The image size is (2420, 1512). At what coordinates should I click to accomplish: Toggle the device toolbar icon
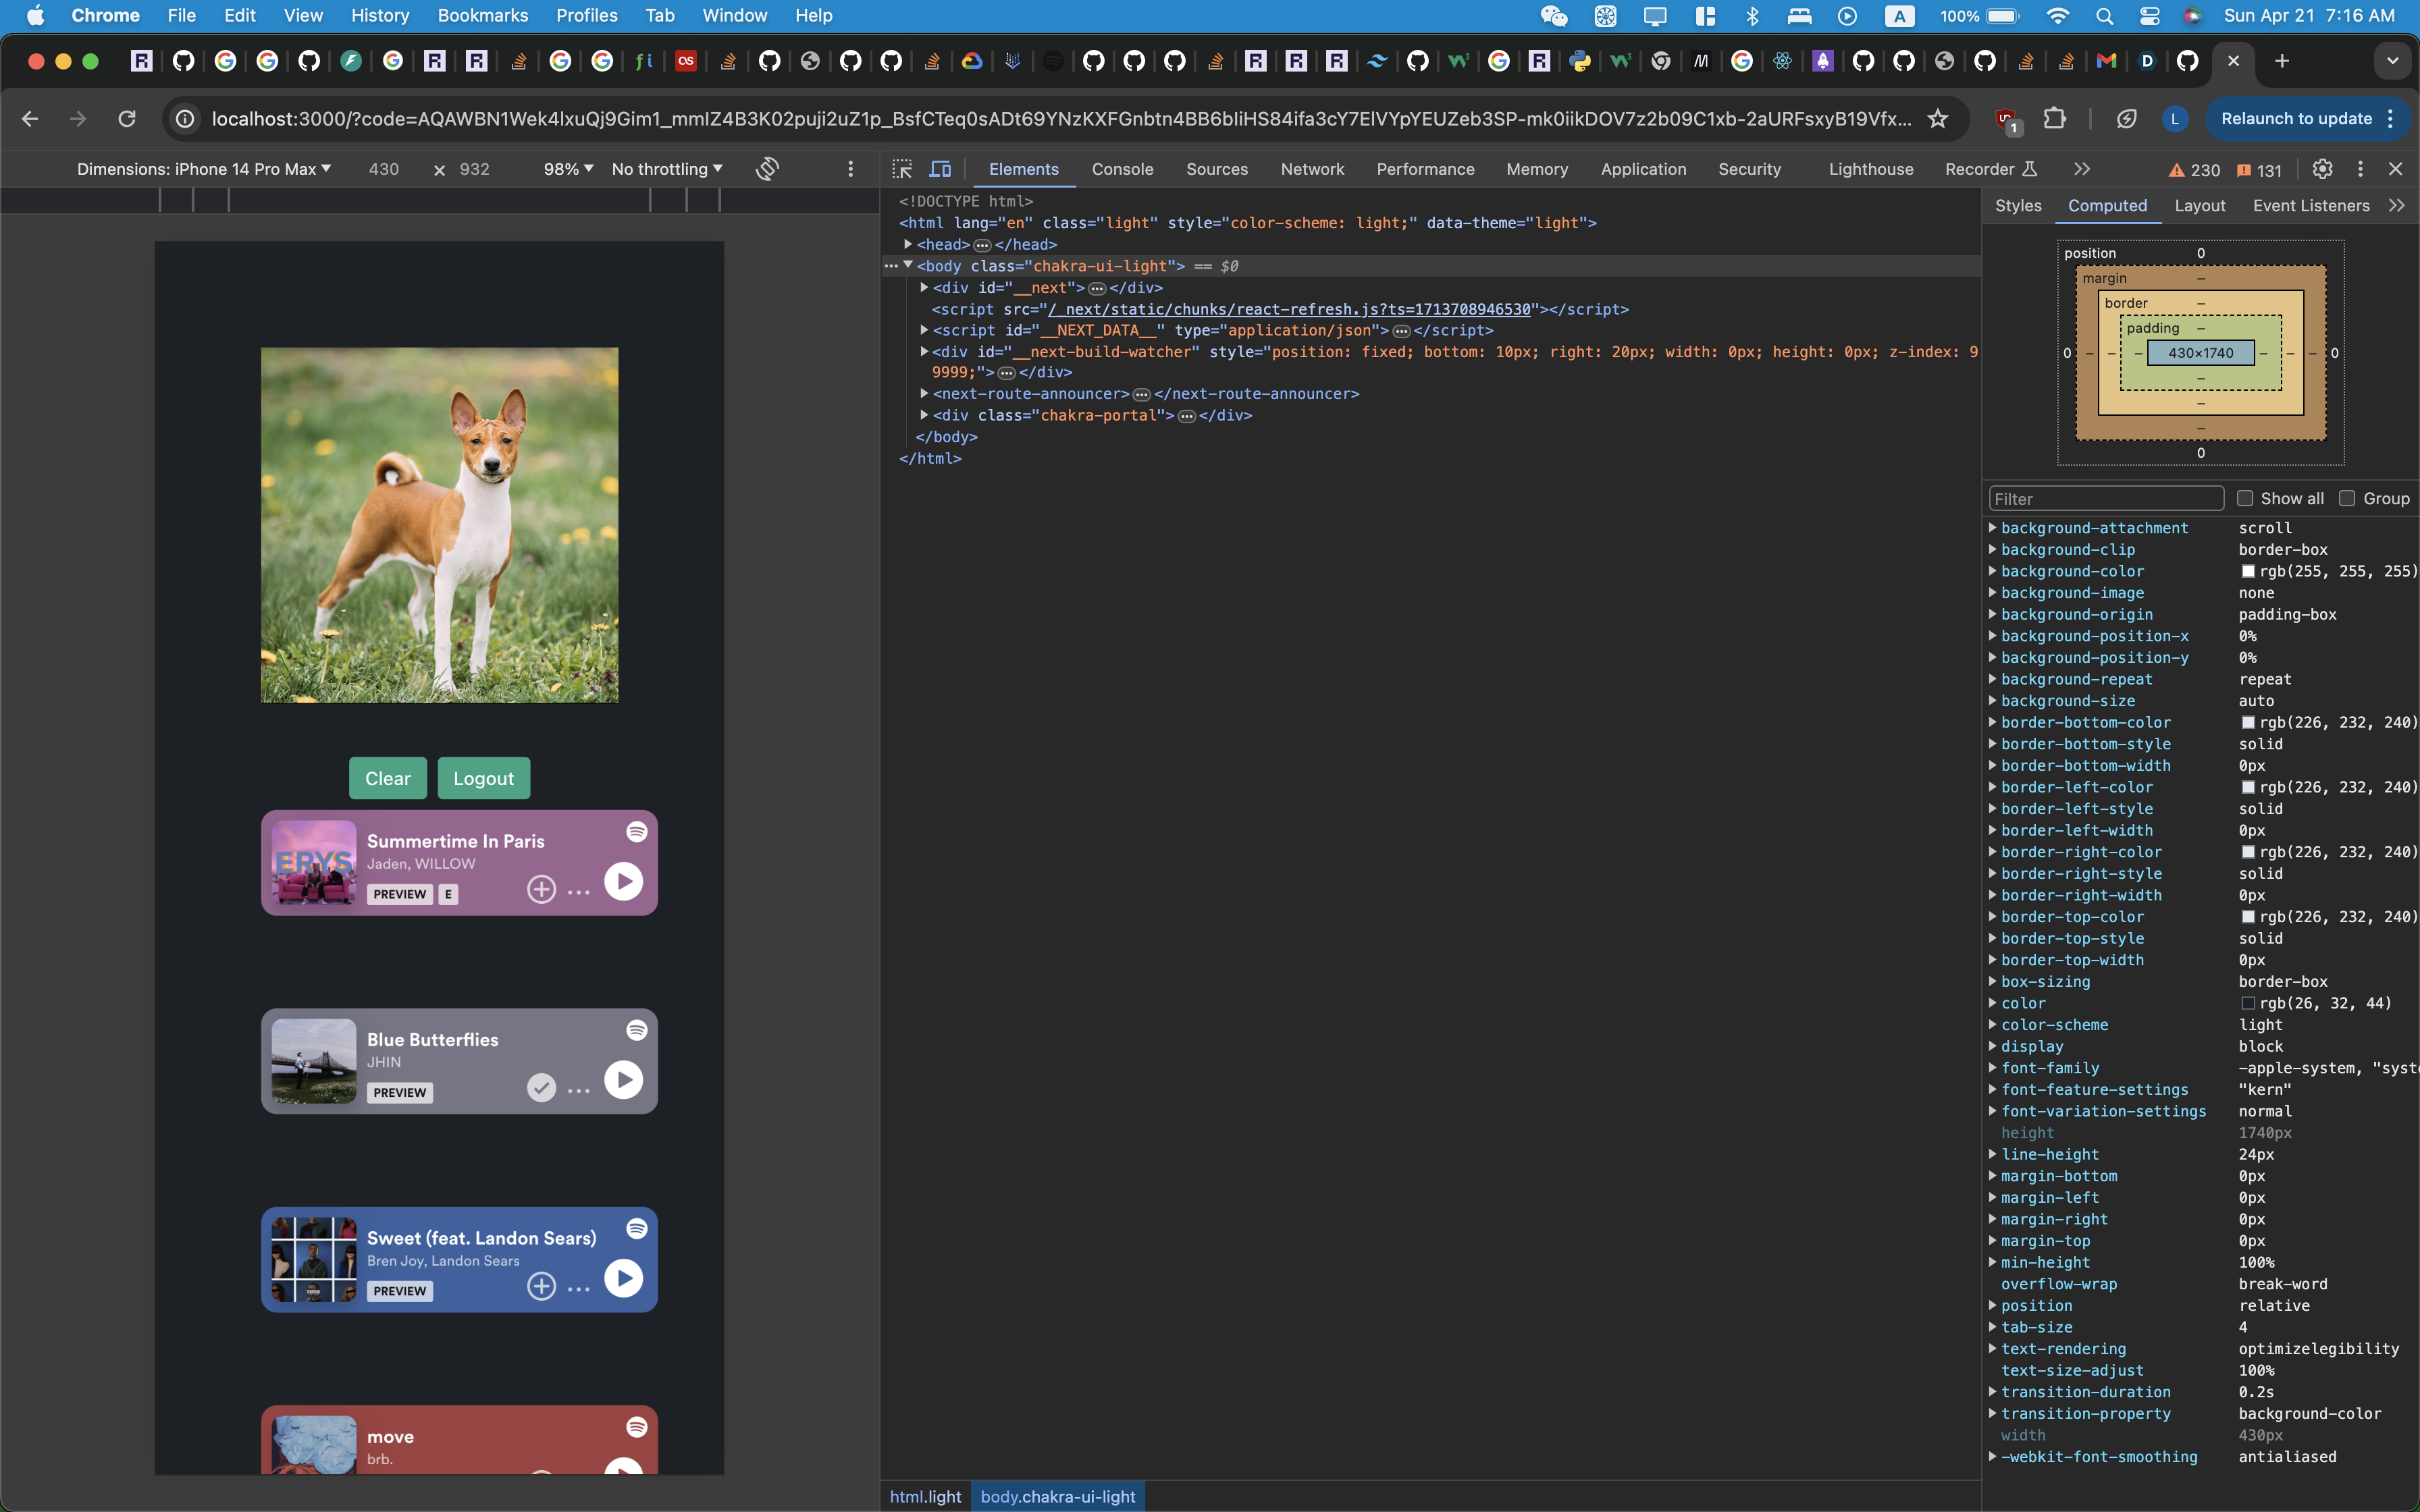[x=941, y=169]
